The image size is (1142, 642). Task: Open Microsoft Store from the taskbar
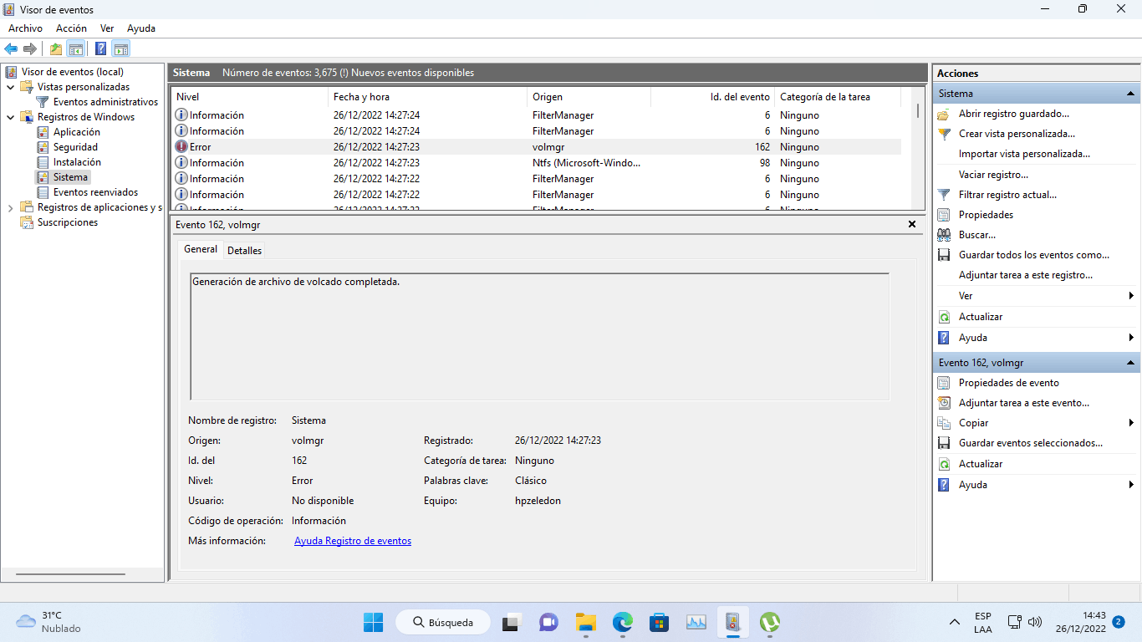[x=660, y=622]
